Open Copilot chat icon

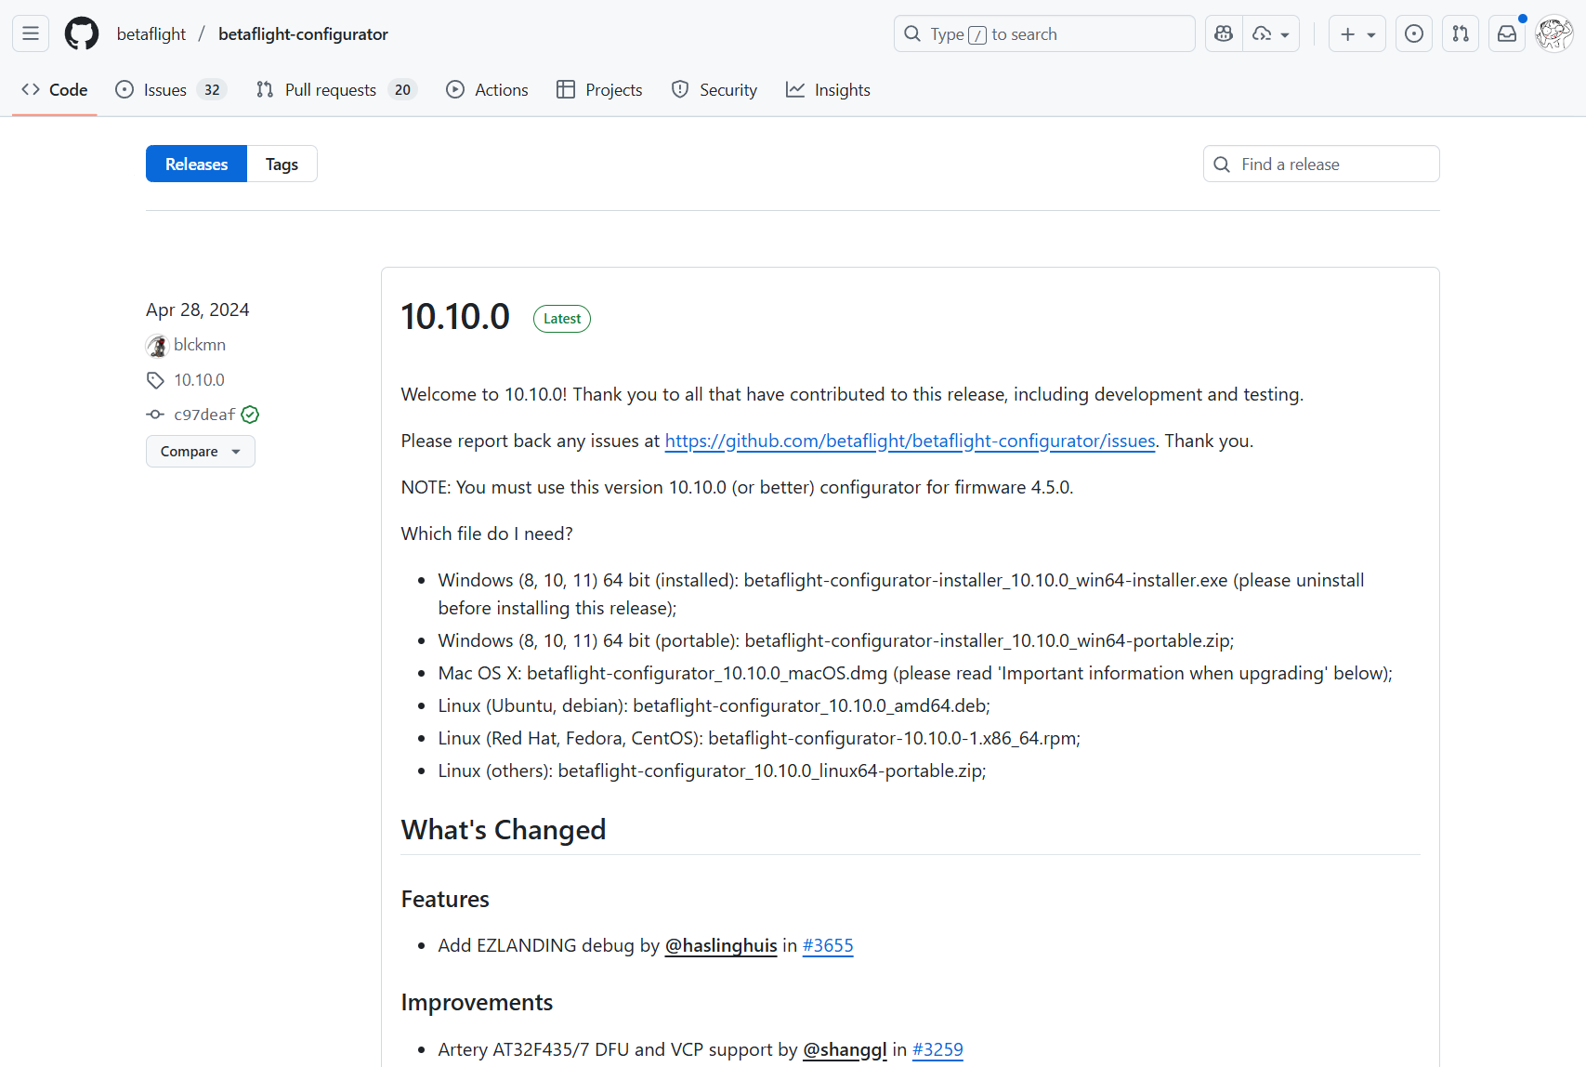pyautogui.click(x=1224, y=34)
